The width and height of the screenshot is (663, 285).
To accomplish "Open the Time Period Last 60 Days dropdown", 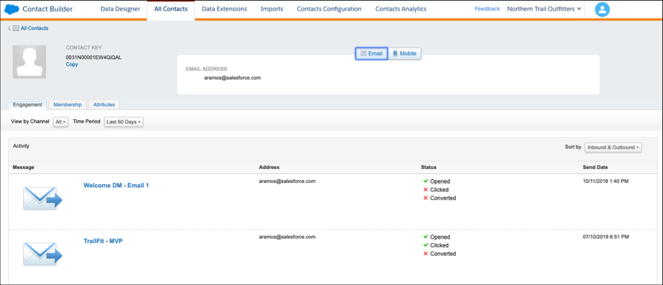I will point(124,121).
